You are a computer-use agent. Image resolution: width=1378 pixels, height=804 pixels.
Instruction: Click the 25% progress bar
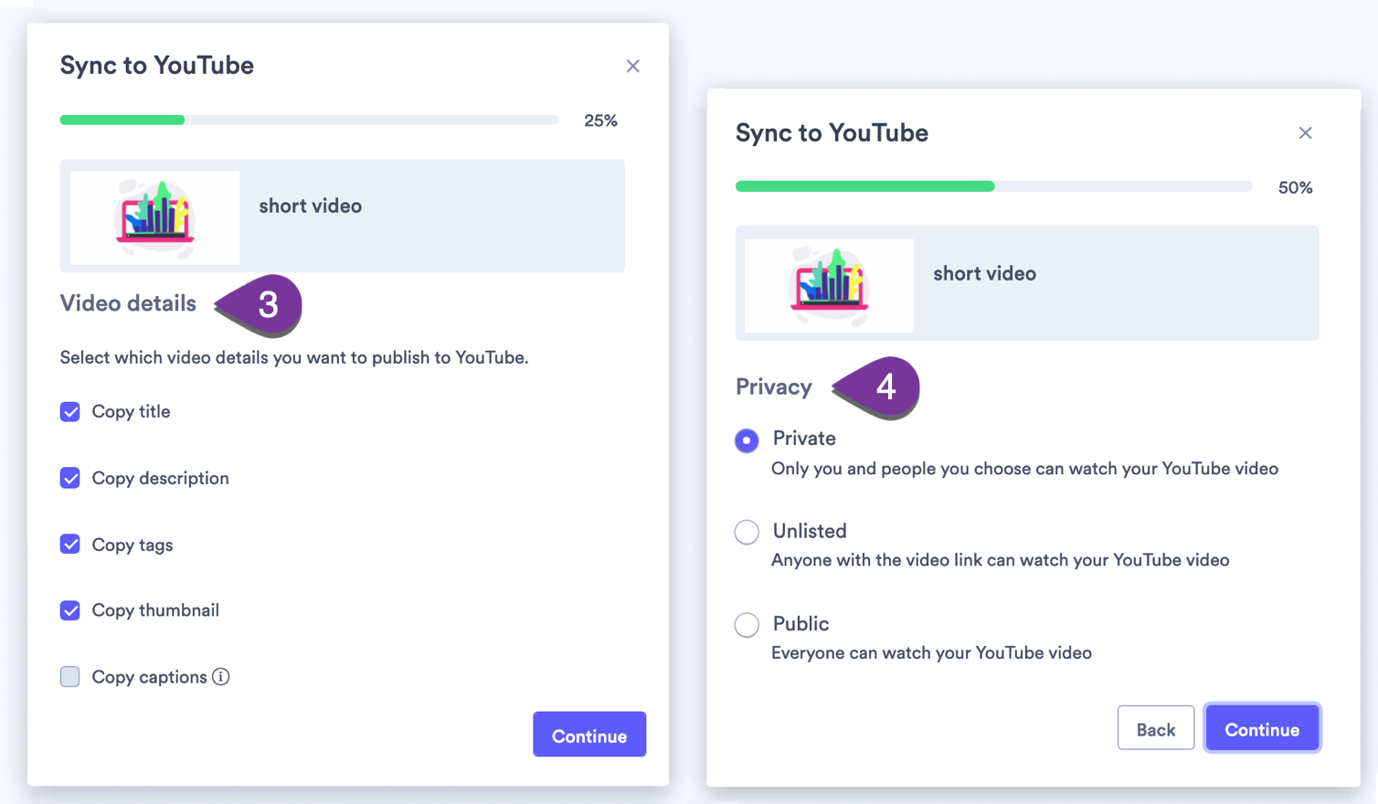309,121
